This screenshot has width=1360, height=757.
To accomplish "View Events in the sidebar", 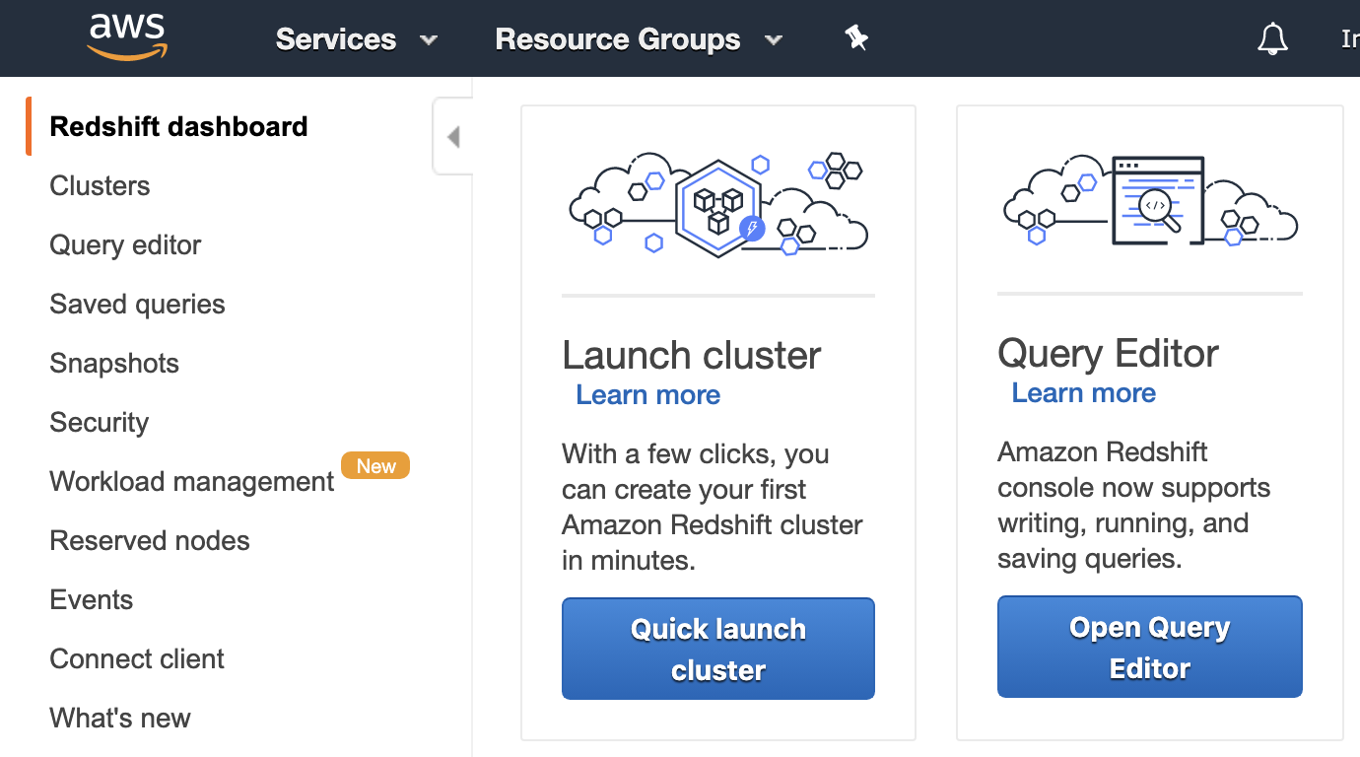I will tap(91, 599).
